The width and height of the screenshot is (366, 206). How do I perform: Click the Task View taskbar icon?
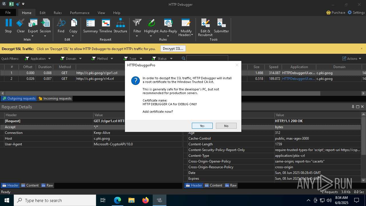[x=103, y=200]
